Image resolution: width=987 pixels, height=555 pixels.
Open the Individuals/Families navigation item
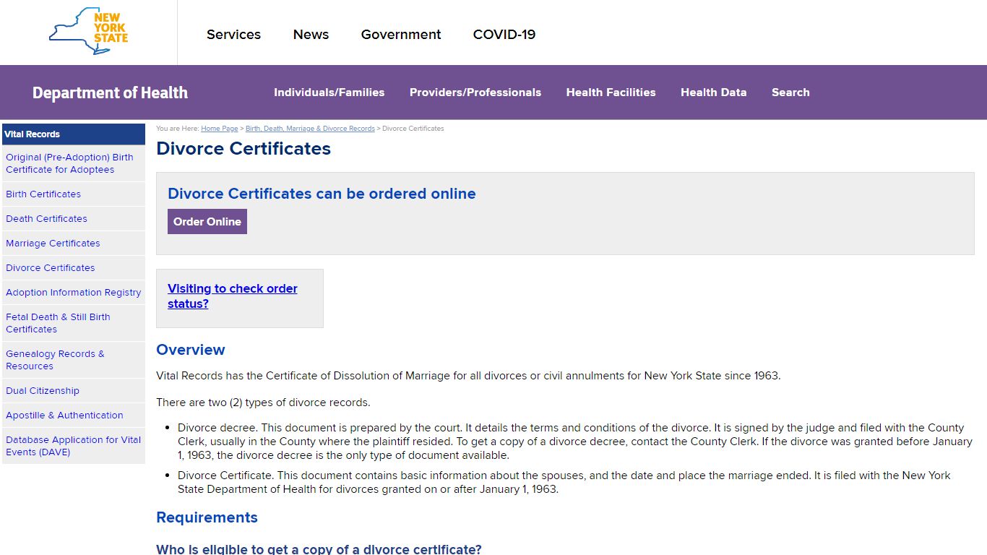pyautogui.click(x=329, y=92)
